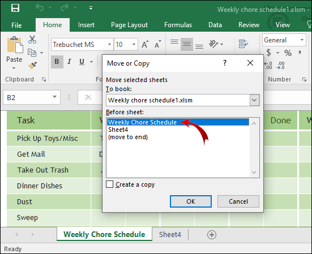This screenshot has width=312, height=254.
Task: Click the Increase Font Size icon
Action: (x=145, y=44)
